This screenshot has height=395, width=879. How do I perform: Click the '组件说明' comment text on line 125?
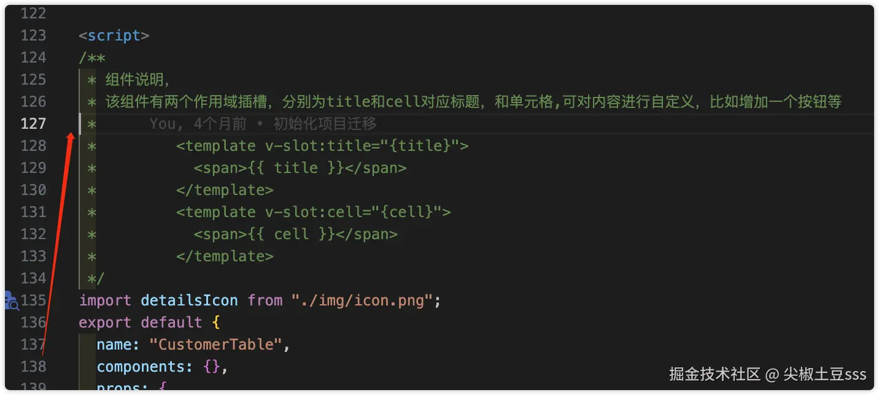[136, 80]
